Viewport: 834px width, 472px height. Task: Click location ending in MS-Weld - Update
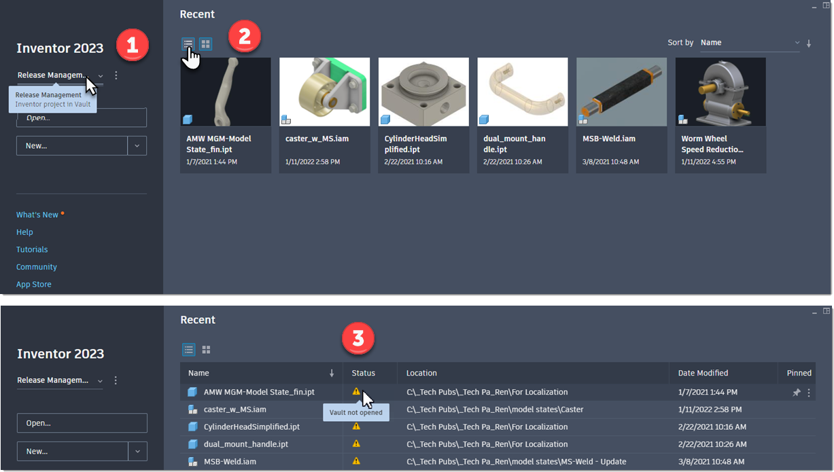(516, 462)
